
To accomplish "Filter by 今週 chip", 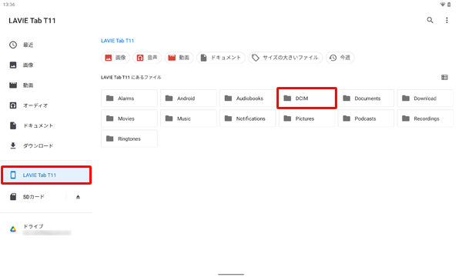I will click(340, 58).
